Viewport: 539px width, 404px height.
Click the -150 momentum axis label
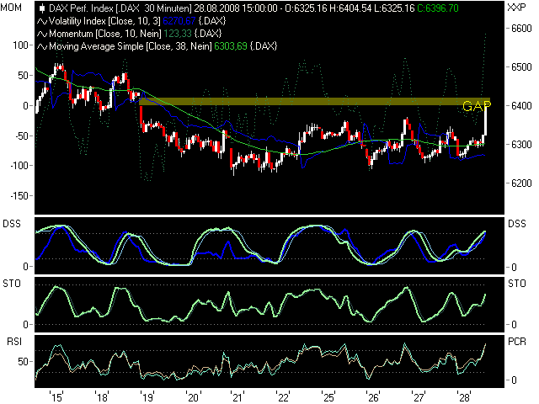19,196
